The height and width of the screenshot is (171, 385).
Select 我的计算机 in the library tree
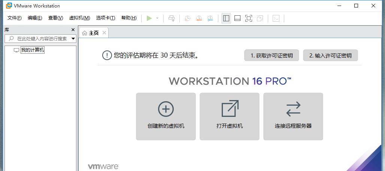pos(33,50)
